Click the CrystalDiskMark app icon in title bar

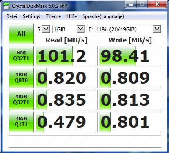point(6,6)
